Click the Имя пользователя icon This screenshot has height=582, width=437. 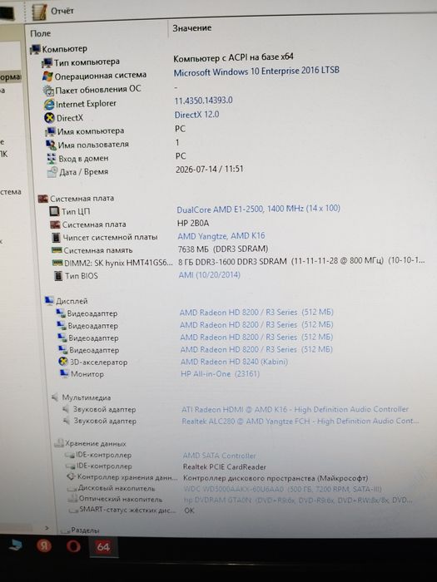point(51,145)
